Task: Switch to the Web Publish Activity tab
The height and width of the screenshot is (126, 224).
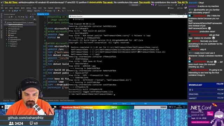Action: [x=52, y=100]
